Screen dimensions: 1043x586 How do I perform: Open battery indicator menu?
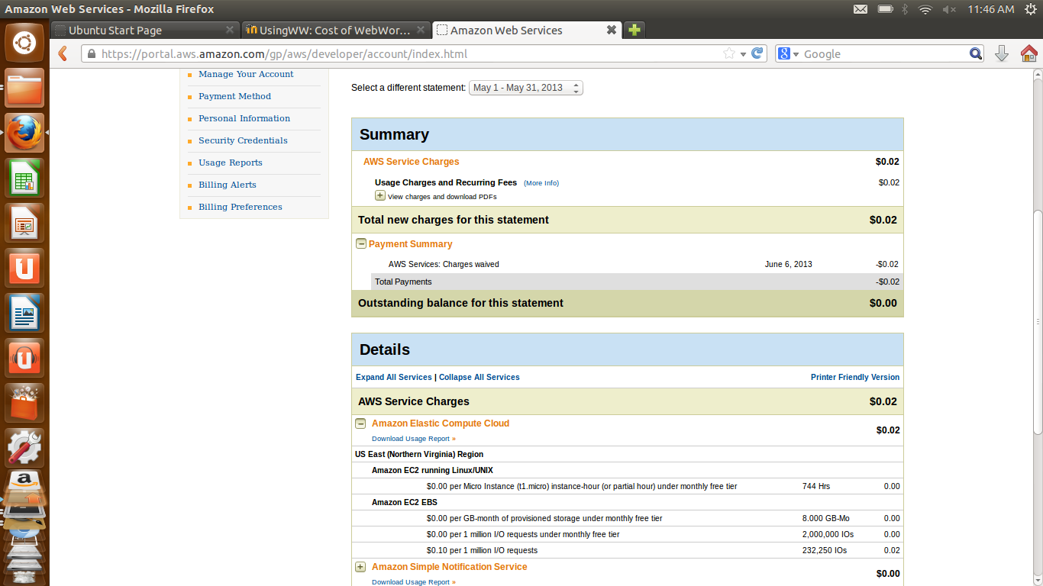(885, 9)
